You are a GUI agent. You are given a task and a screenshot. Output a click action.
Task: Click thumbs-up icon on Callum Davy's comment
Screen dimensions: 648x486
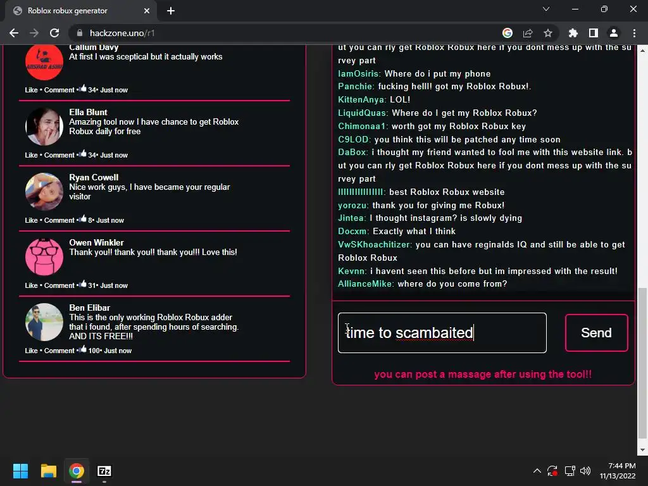[x=83, y=88]
